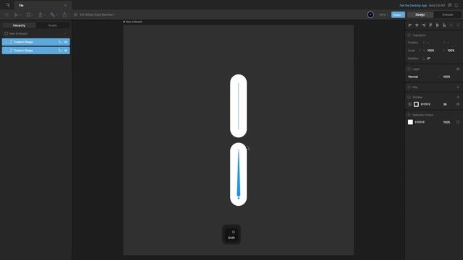This screenshot has width=463, height=260.
Task: Select the Pen shape tool
Action: click(x=41, y=14)
